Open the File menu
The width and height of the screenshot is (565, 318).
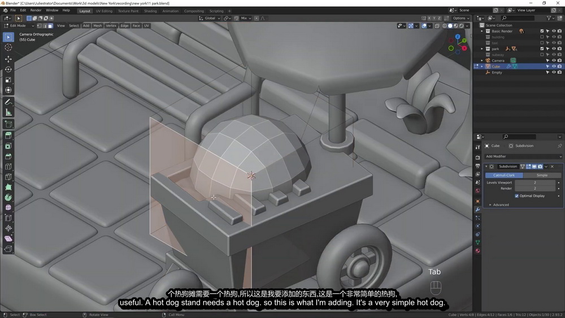13,10
